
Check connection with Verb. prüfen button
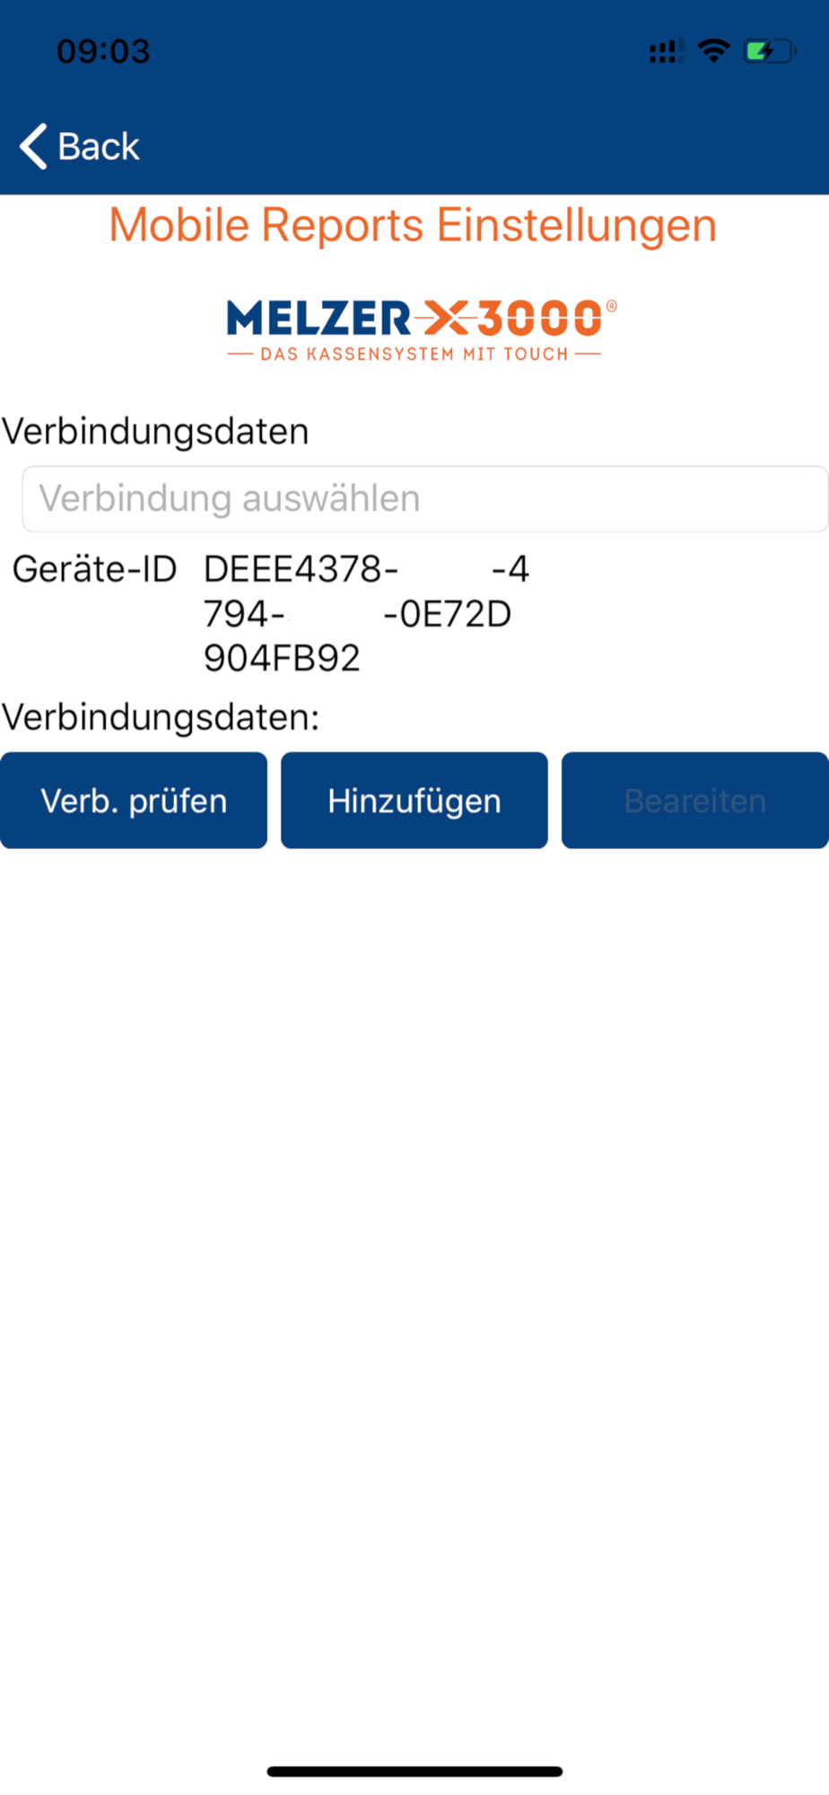point(134,801)
